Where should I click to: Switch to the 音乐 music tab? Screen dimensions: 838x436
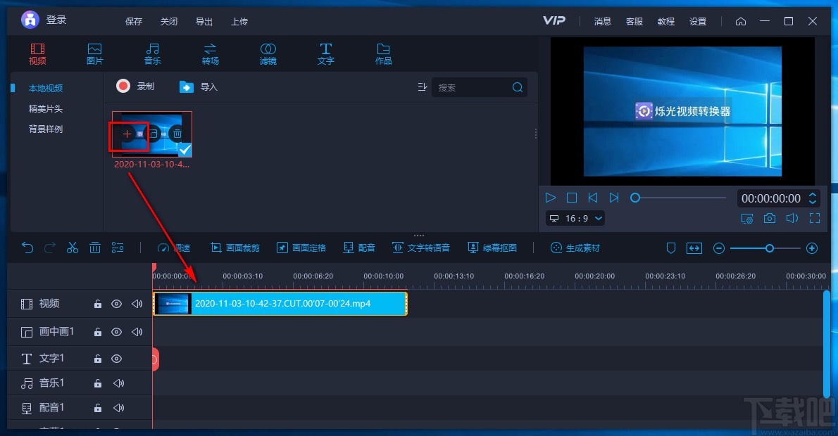click(152, 54)
